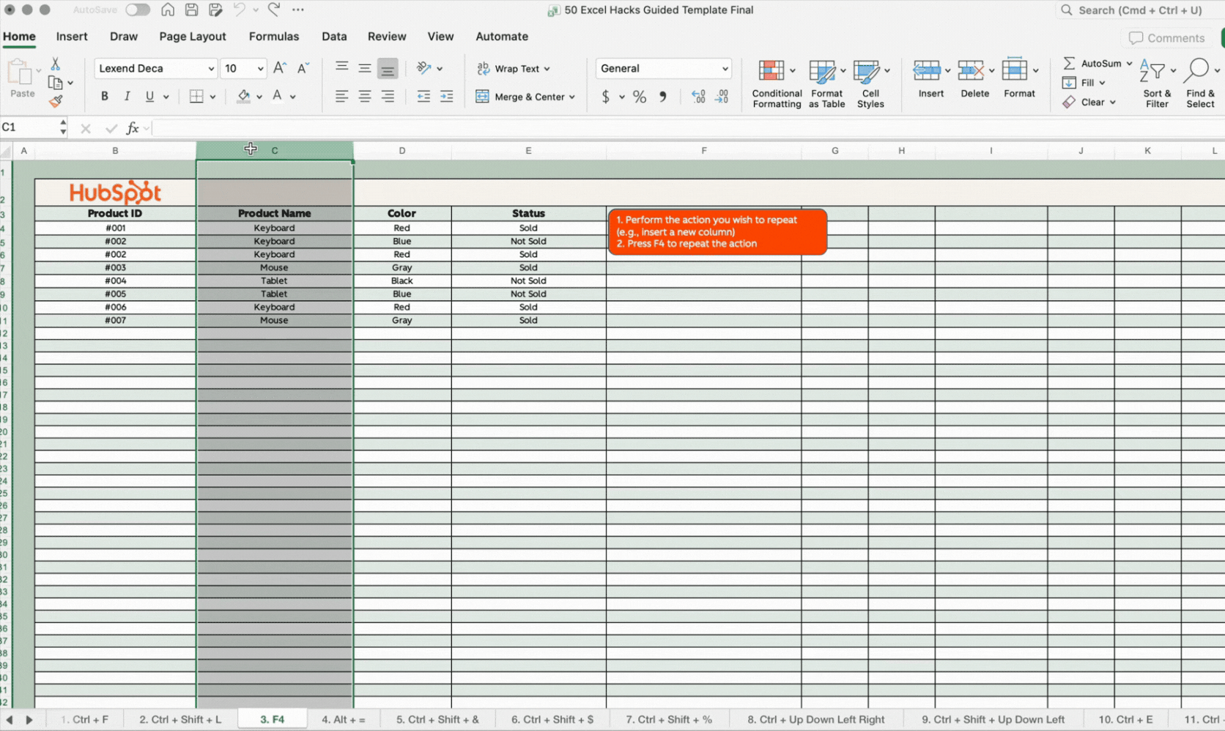1225x731 pixels.
Task: Click the Comments button
Action: coord(1166,38)
